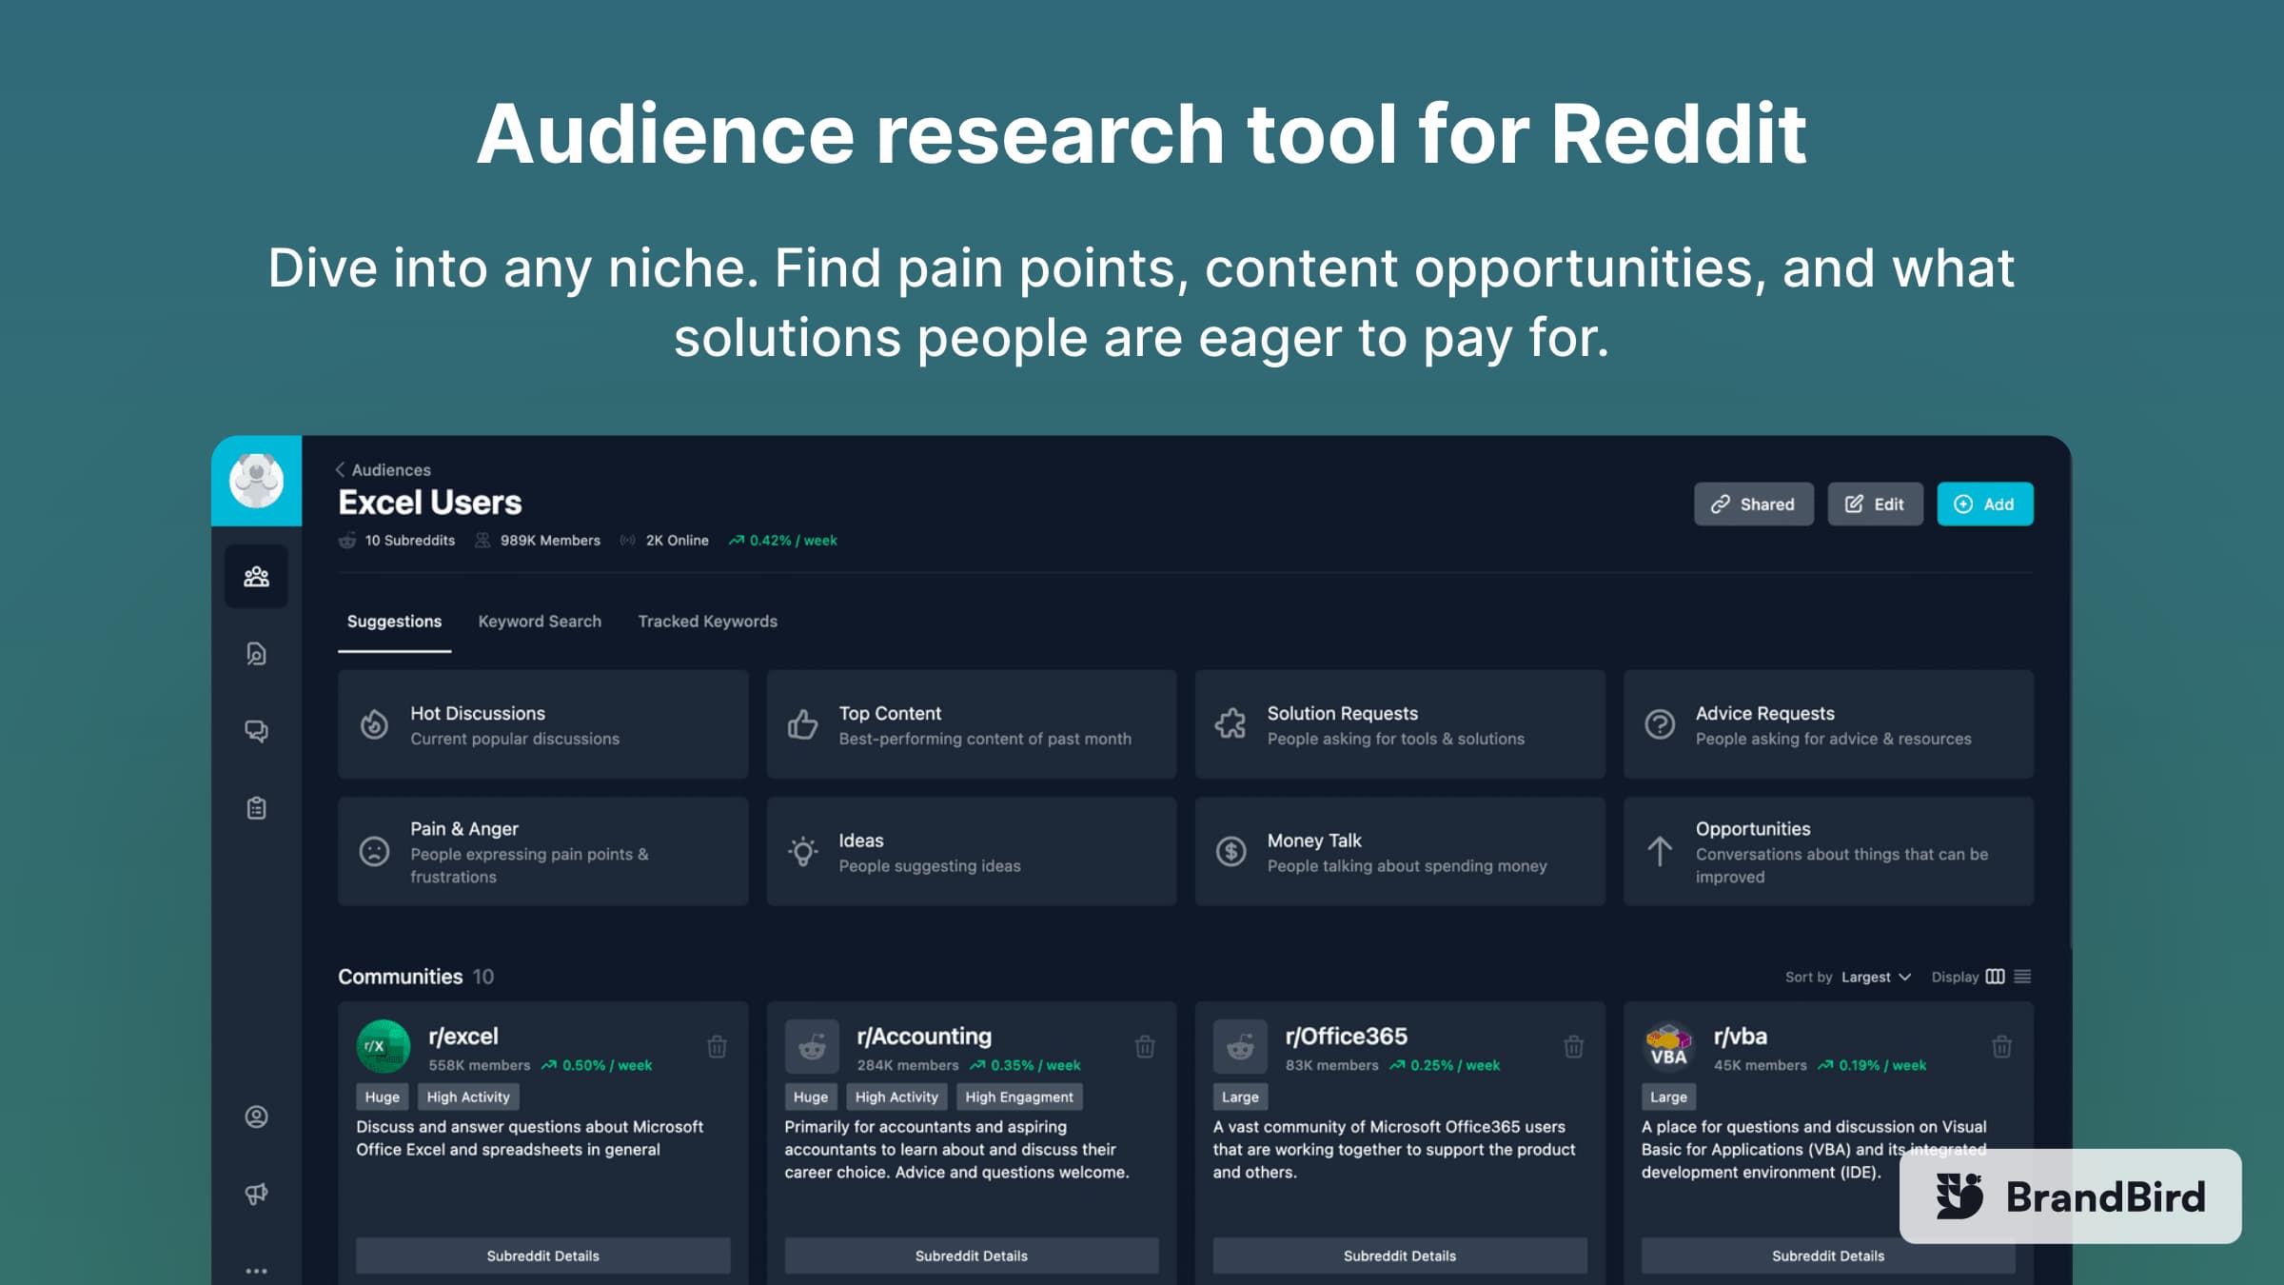Click the 989K Members stat
Image resolution: width=2284 pixels, height=1285 pixels.
tap(538, 541)
